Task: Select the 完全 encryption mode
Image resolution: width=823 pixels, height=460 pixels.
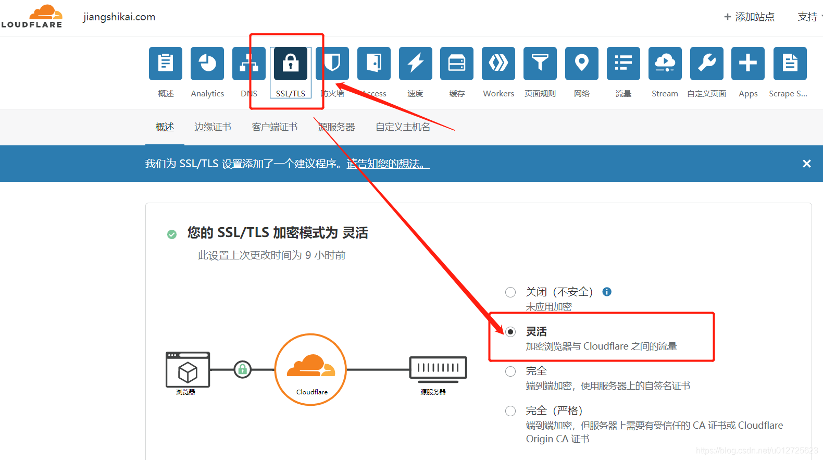Action: click(x=510, y=371)
